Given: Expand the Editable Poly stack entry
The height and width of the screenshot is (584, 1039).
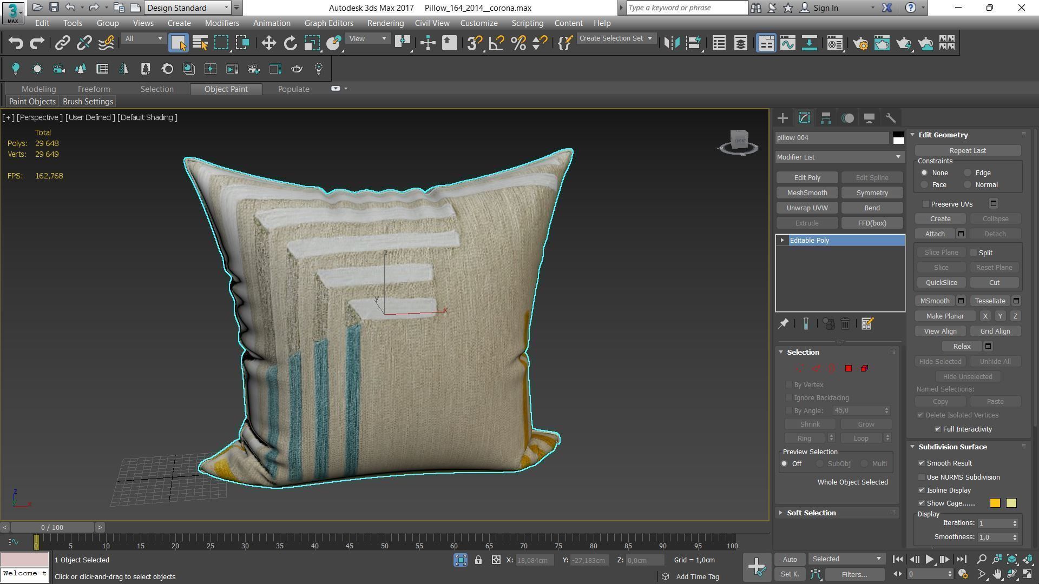Looking at the screenshot, I should pyautogui.click(x=782, y=241).
